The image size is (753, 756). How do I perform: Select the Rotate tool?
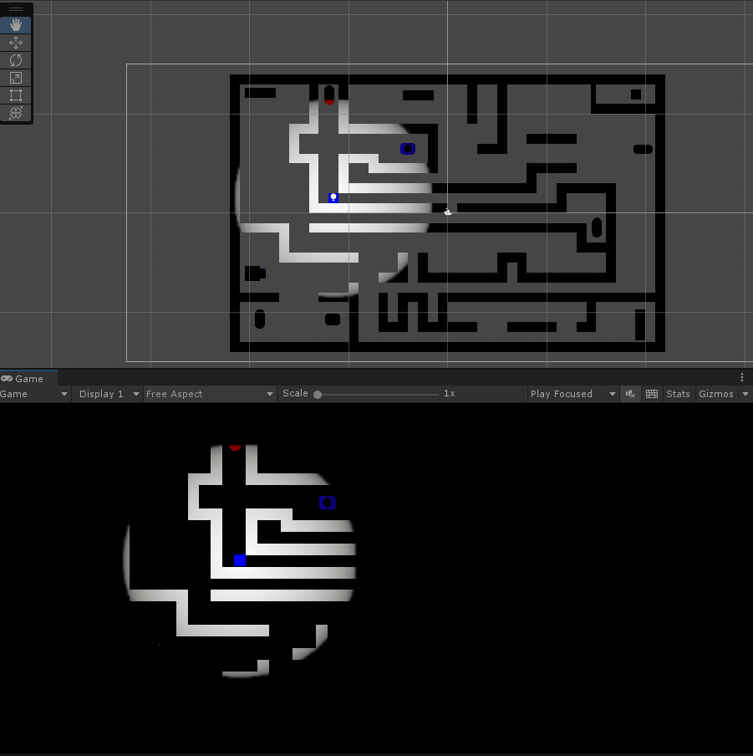pos(15,59)
